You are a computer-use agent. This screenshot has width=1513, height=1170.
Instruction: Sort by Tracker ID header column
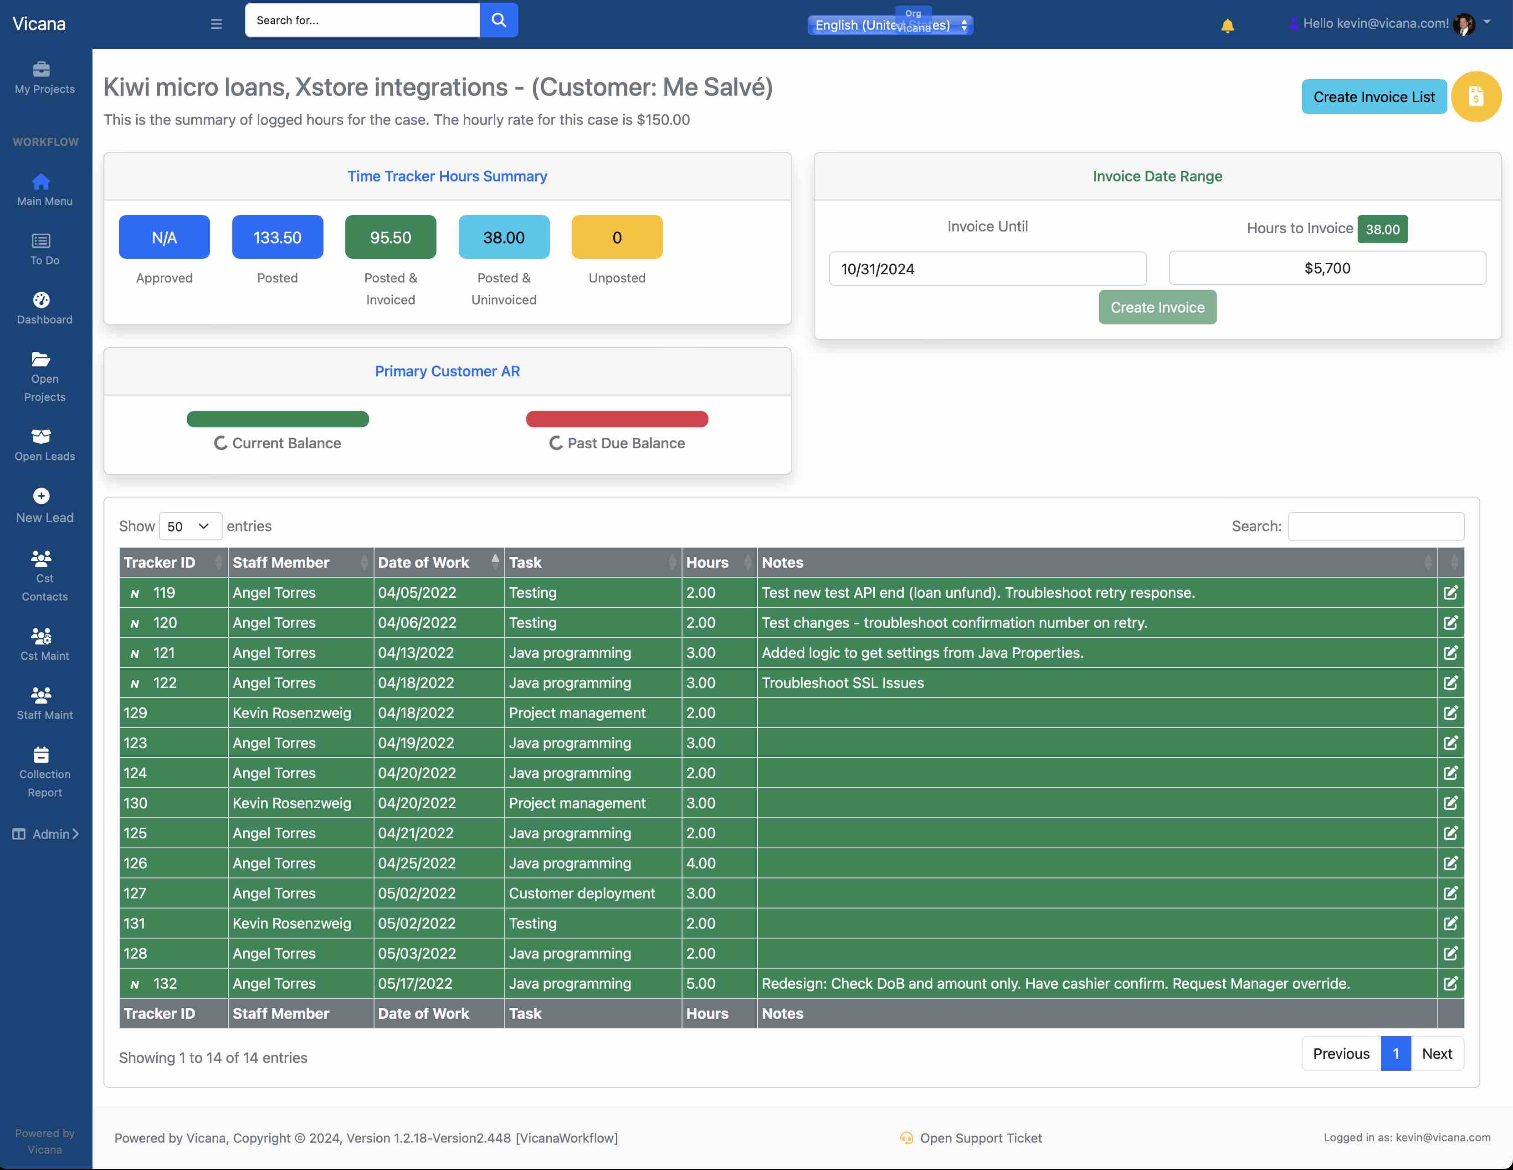click(x=173, y=563)
